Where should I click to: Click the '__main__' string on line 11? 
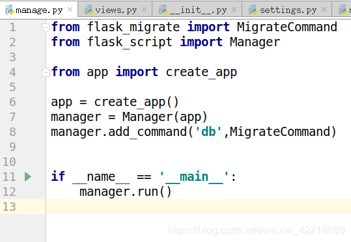194,177
